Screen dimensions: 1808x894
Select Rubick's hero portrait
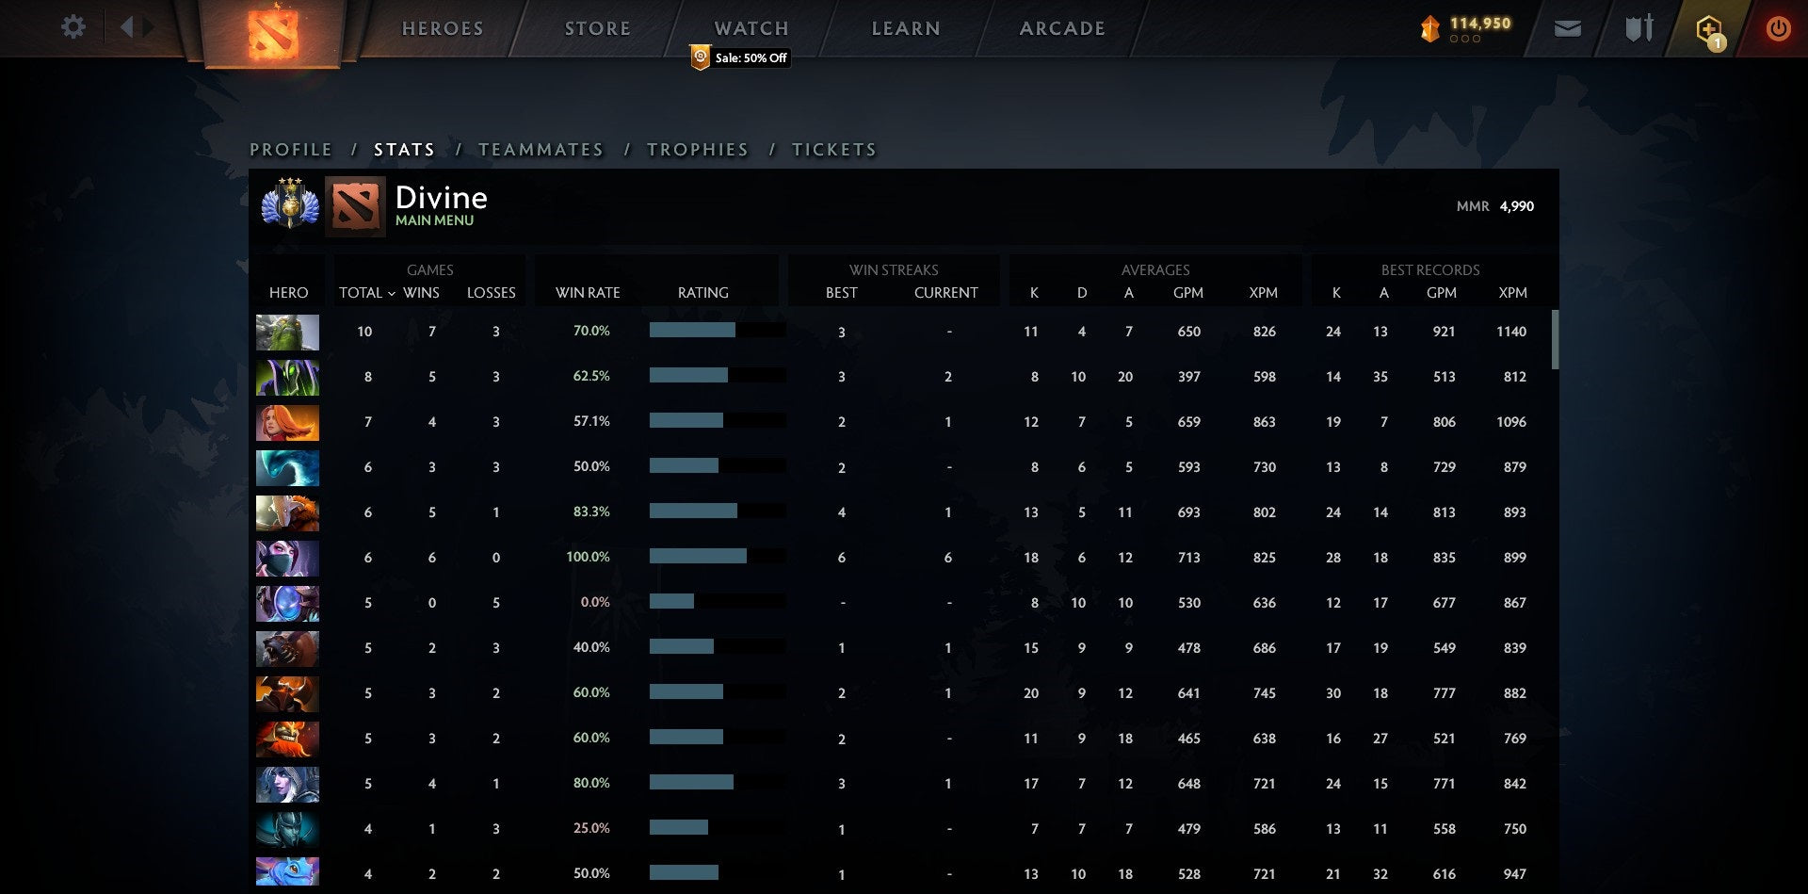(287, 377)
